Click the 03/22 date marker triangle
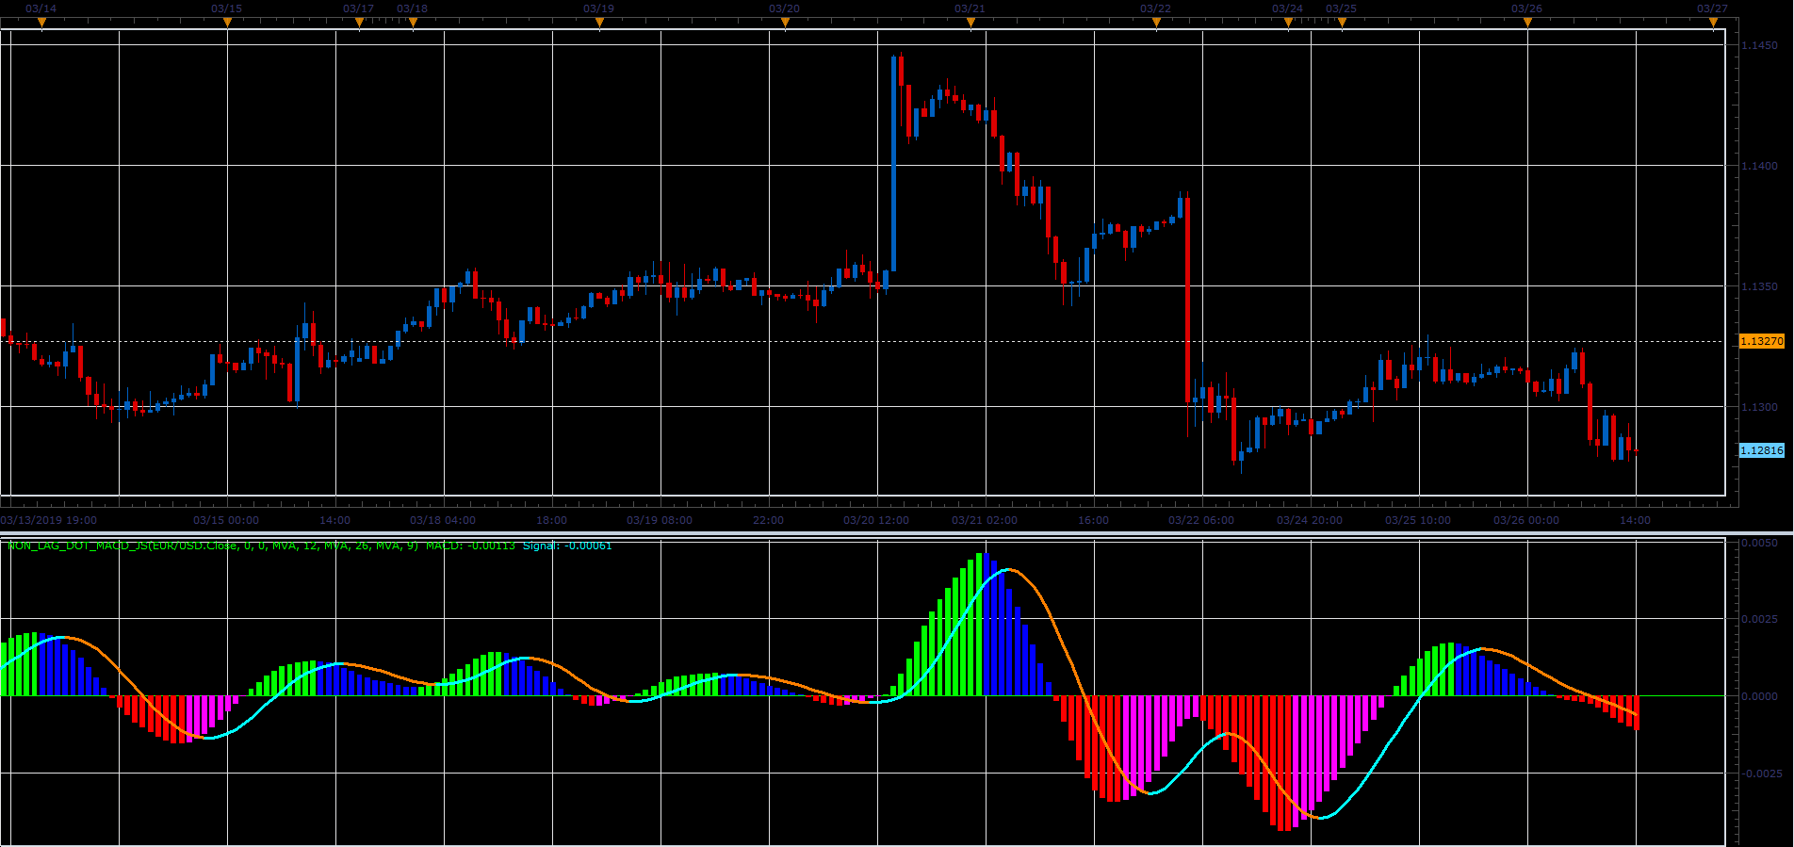This screenshot has height=847, width=1794. tap(1156, 24)
